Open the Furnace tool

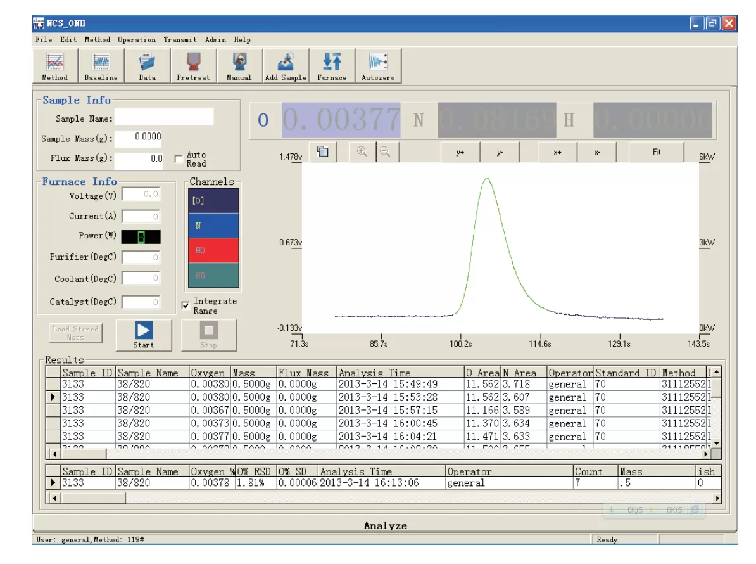(x=332, y=67)
